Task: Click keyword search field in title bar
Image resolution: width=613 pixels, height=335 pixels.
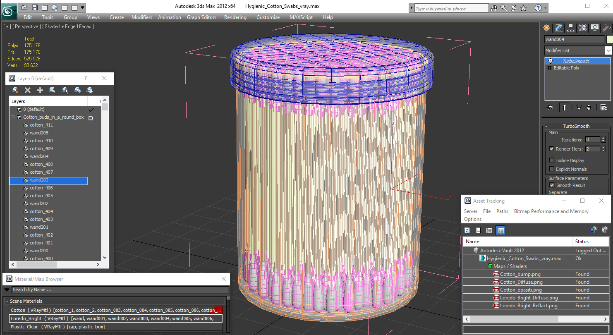Action: click(x=451, y=8)
